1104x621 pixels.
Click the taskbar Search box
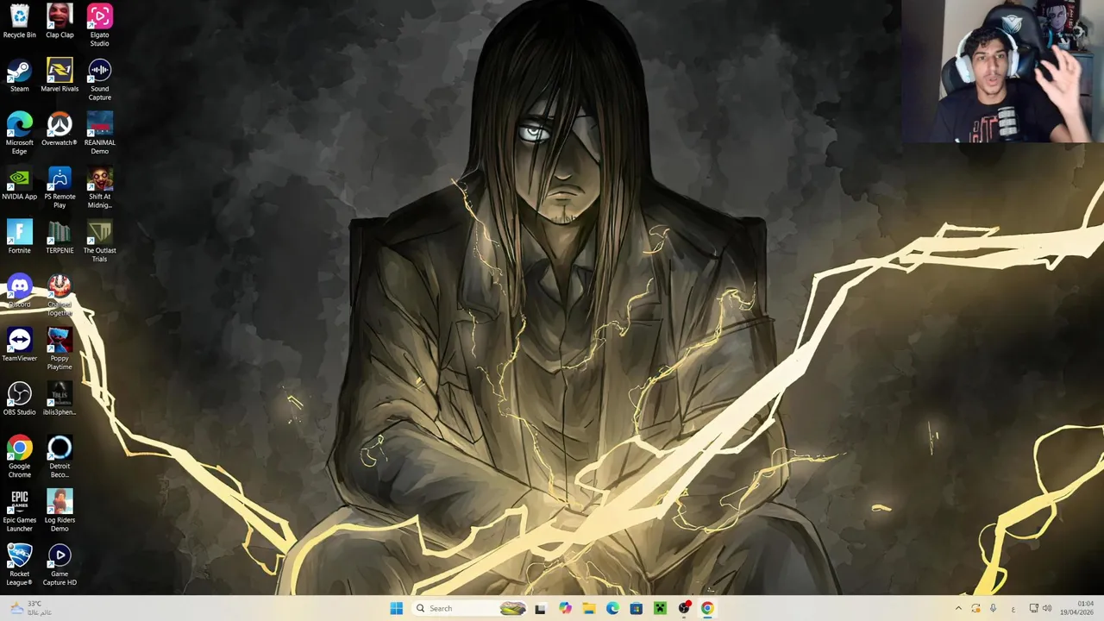tap(467, 608)
